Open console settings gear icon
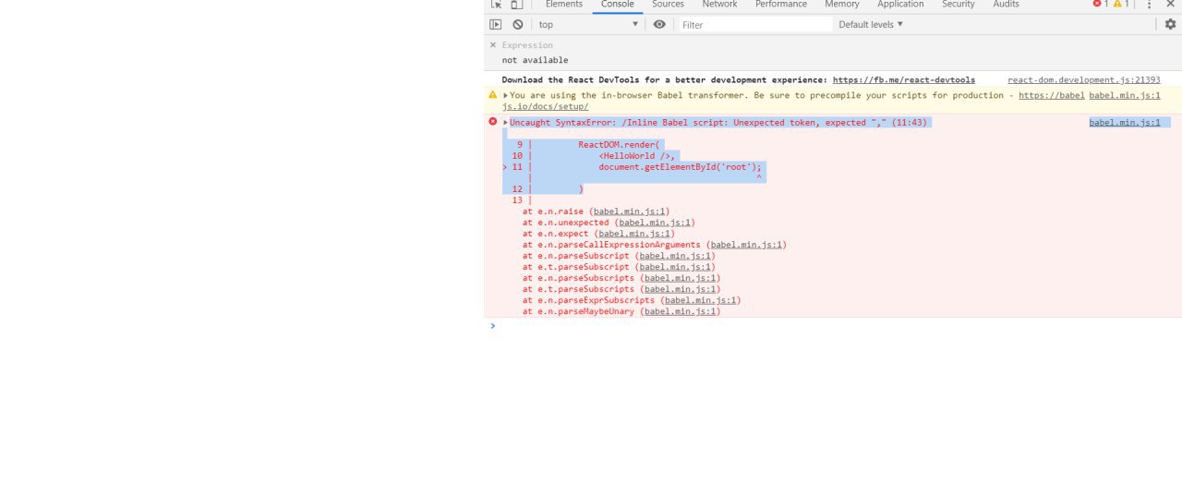The width and height of the screenshot is (1182, 495). point(1170,25)
